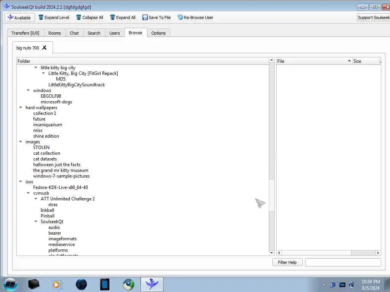Click the Filter Help button
Viewport: 390px width, 292px height.
point(287,262)
